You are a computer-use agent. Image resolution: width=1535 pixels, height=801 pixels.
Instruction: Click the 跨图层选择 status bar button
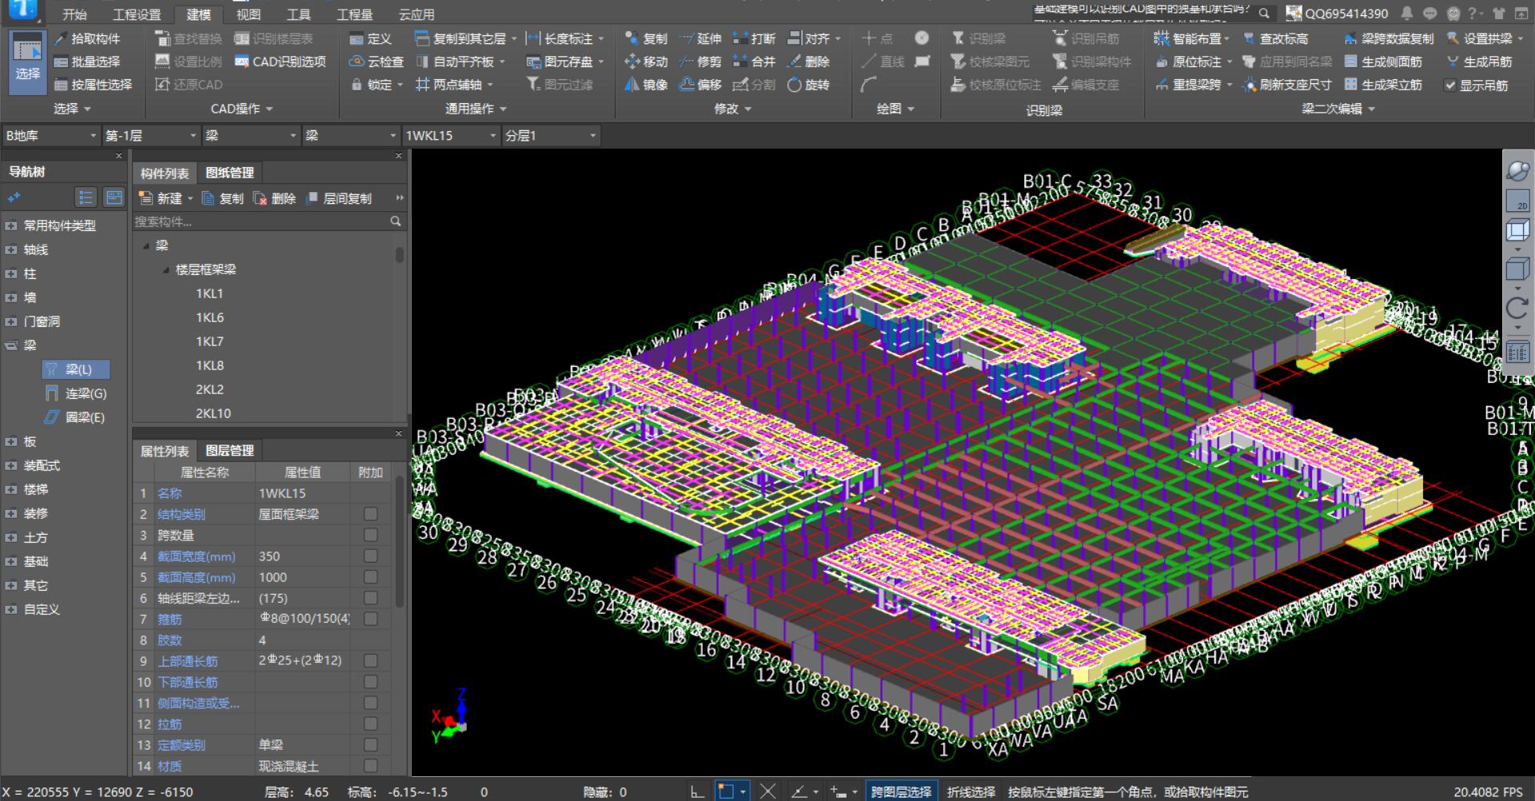pos(901,791)
